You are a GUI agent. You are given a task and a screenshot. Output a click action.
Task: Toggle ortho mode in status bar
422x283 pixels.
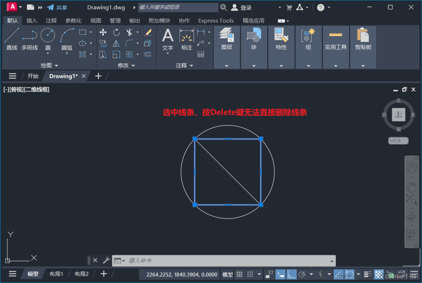291,274
